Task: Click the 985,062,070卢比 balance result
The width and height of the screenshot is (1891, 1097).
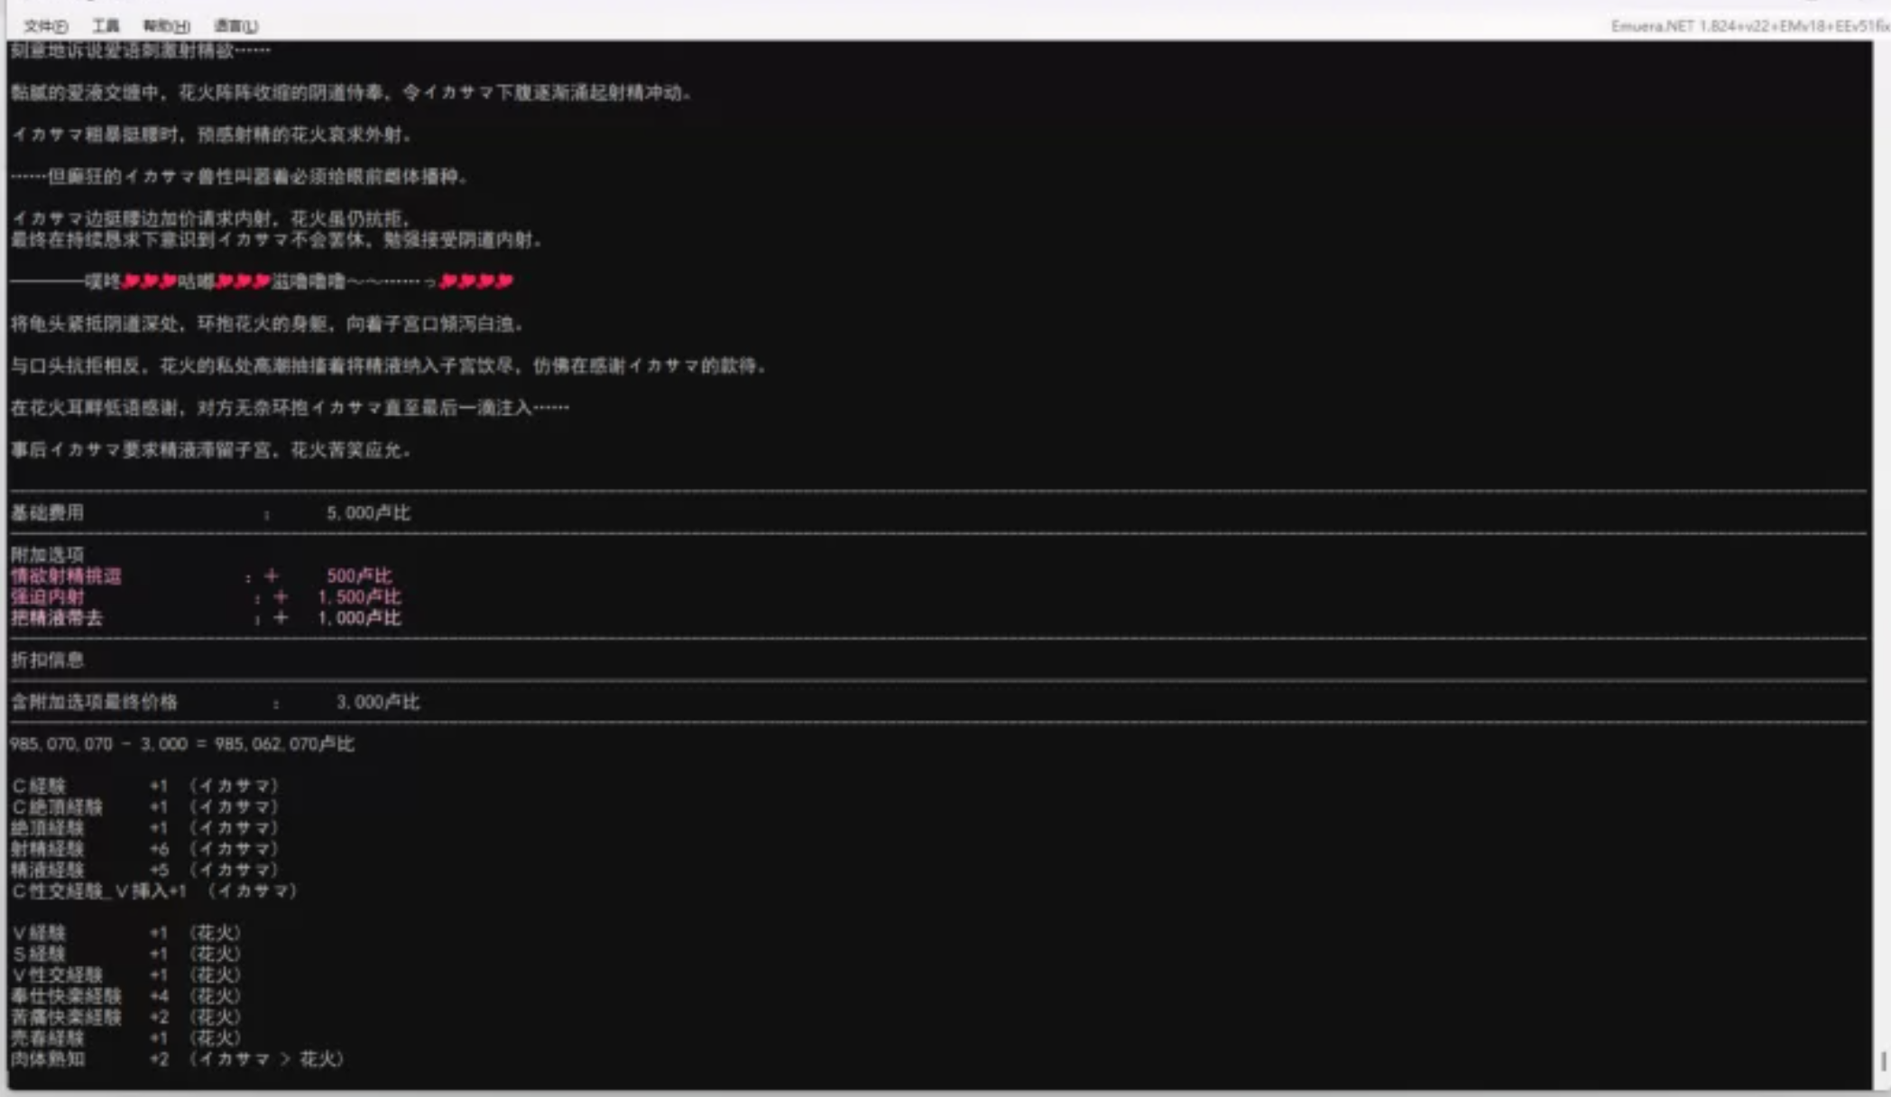Action: coord(283,744)
